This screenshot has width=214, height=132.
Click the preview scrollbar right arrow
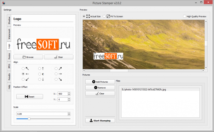point(203,70)
